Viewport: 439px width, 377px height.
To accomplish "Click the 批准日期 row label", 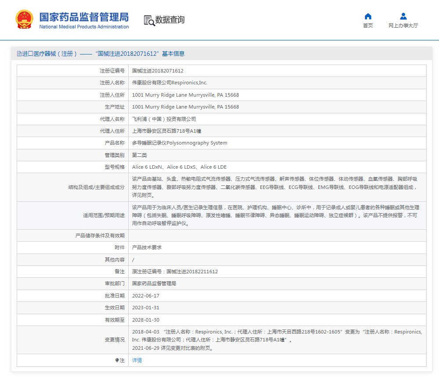I will point(115,296).
